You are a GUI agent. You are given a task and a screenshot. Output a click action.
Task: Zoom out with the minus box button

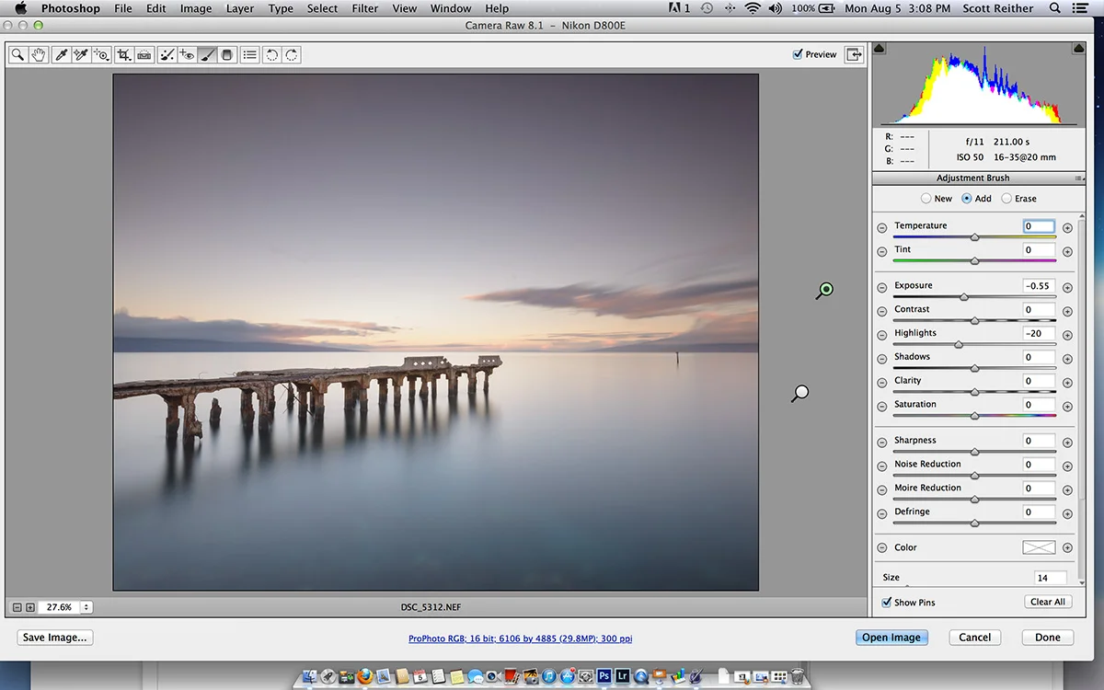pos(17,607)
